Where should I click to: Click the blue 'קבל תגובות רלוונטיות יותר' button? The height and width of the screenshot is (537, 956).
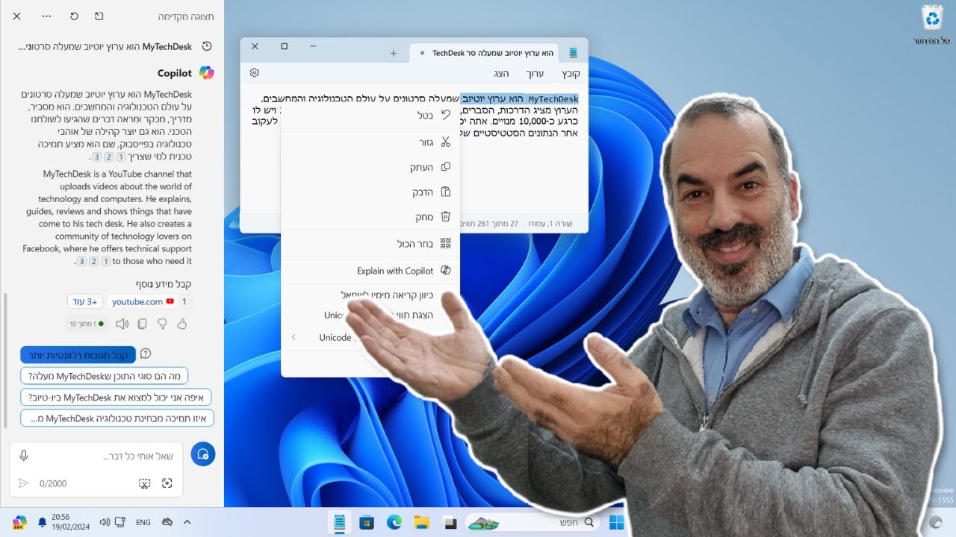coord(78,355)
